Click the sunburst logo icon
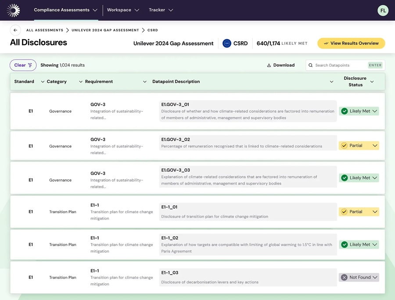Screen dimensions: 395x300 [14, 10]
